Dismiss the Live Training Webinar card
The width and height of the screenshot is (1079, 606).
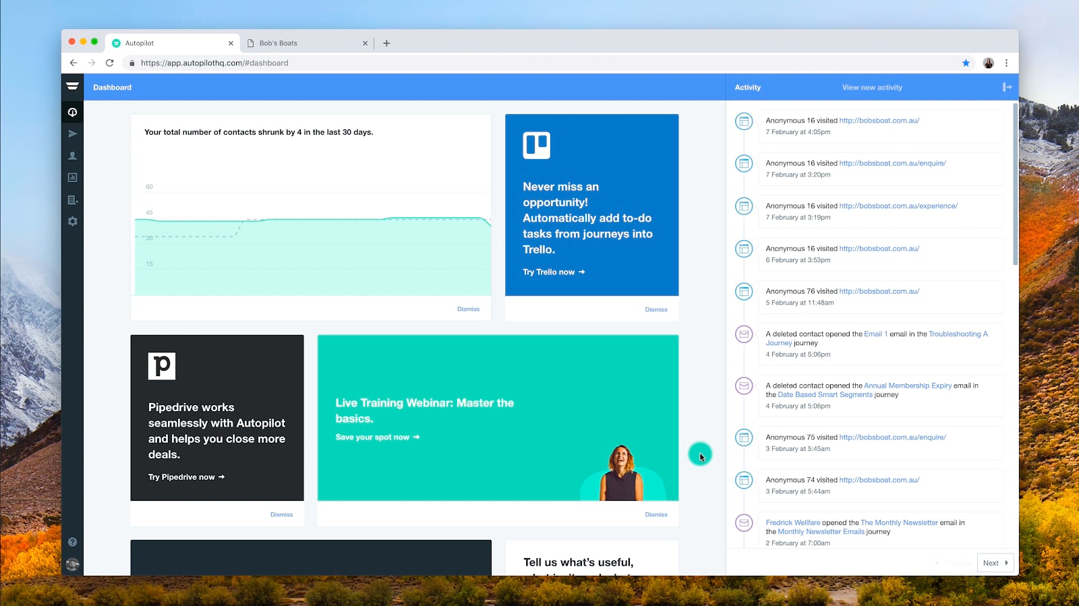click(655, 514)
